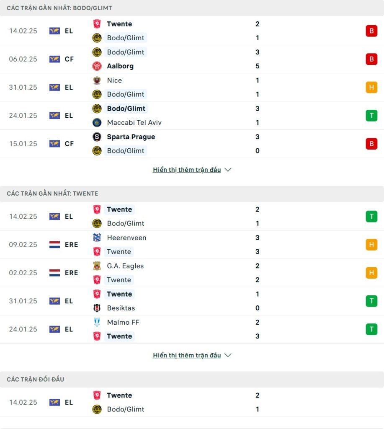This screenshot has height=429, width=384.
Task: Click the red B badge on the Aalborg match
Action: 371,59
